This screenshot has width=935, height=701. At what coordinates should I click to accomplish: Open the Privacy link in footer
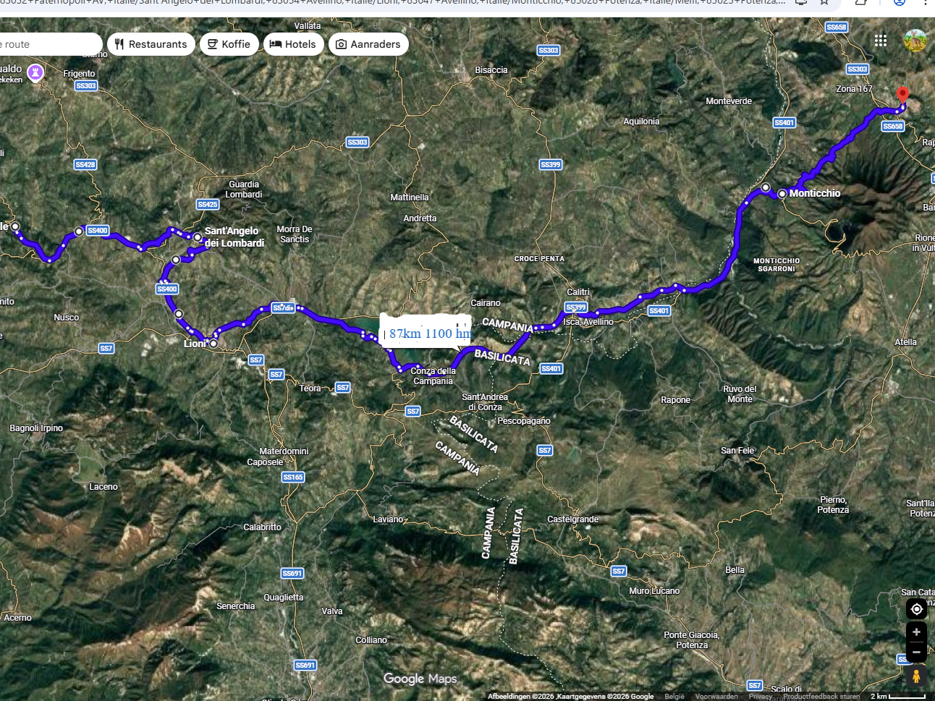759,697
